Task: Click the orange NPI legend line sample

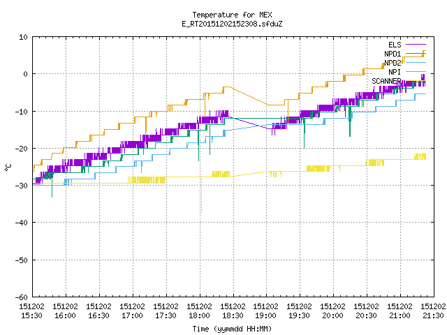Action: click(x=416, y=71)
